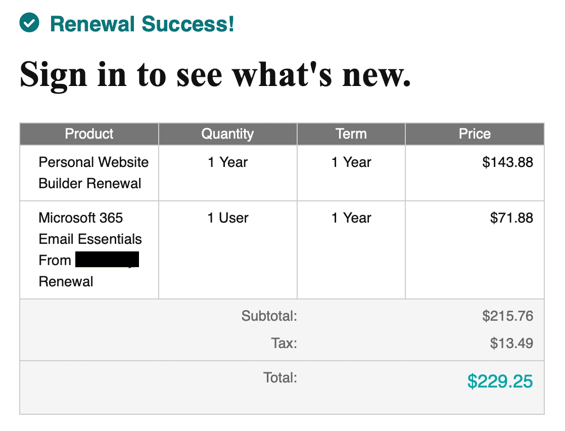Click the "Sign in to see what's new" headline
The image size is (565, 431).
(x=215, y=73)
